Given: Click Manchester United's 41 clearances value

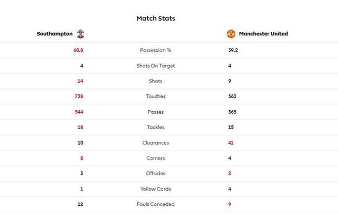Looking at the screenshot, I should point(231,143).
